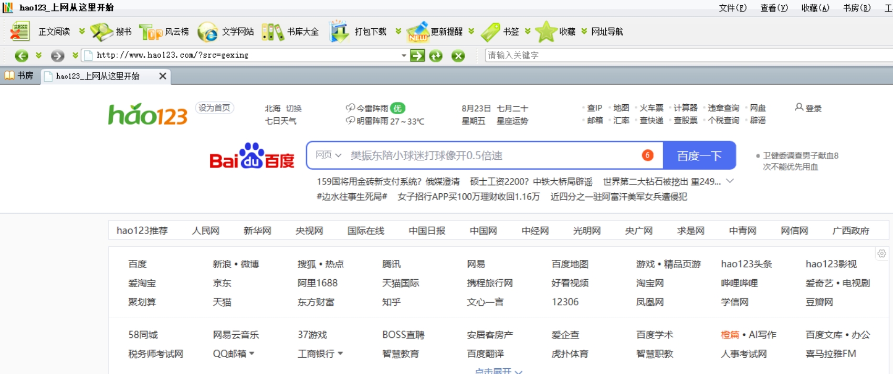
Task: Open the 网页 search type dropdown
Action: click(x=329, y=155)
